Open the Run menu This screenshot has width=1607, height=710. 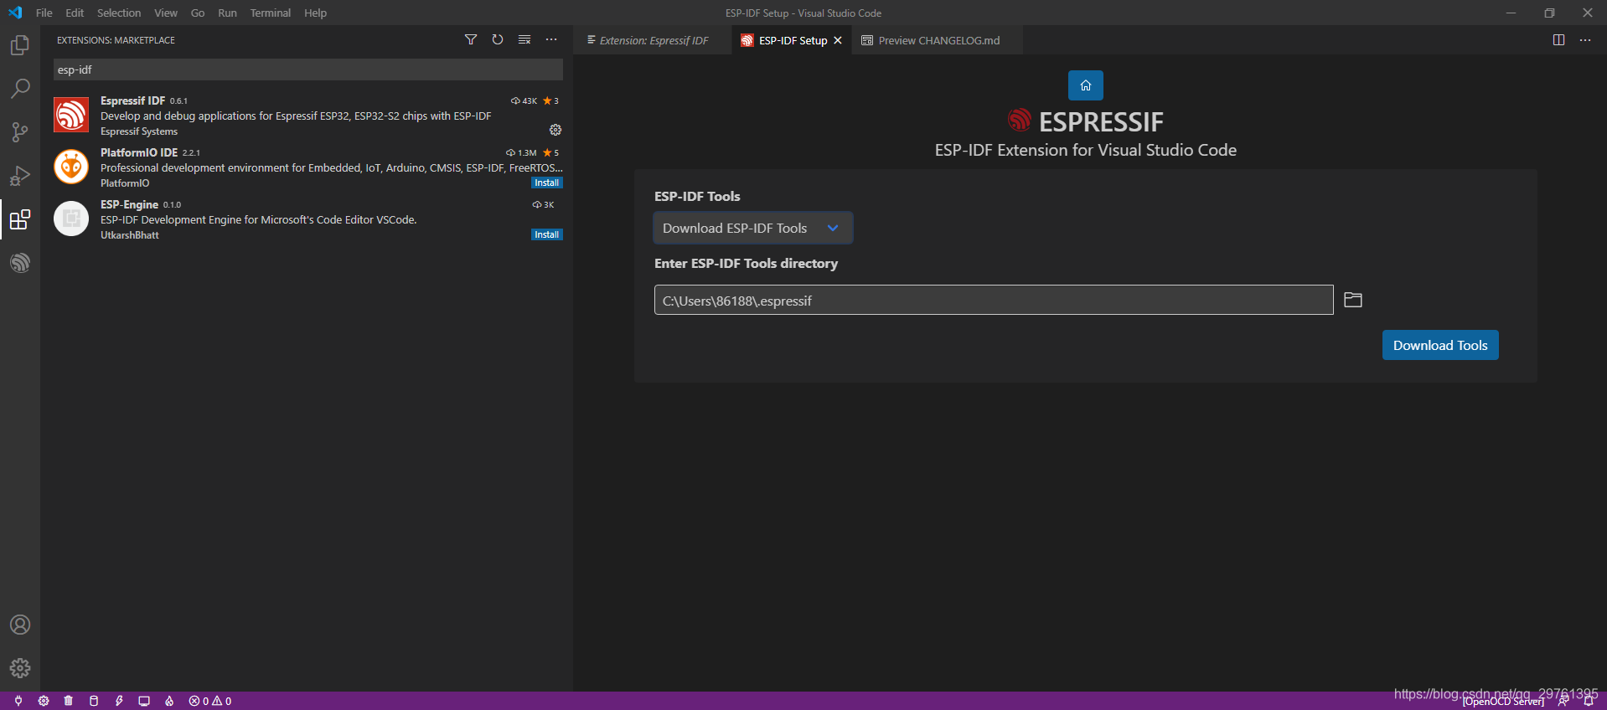227,13
